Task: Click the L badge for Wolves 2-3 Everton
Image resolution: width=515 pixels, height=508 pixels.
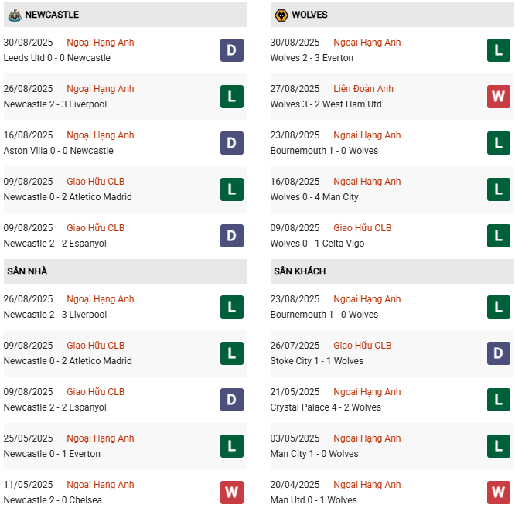Action: pyautogui.click(x=499, y=50)
